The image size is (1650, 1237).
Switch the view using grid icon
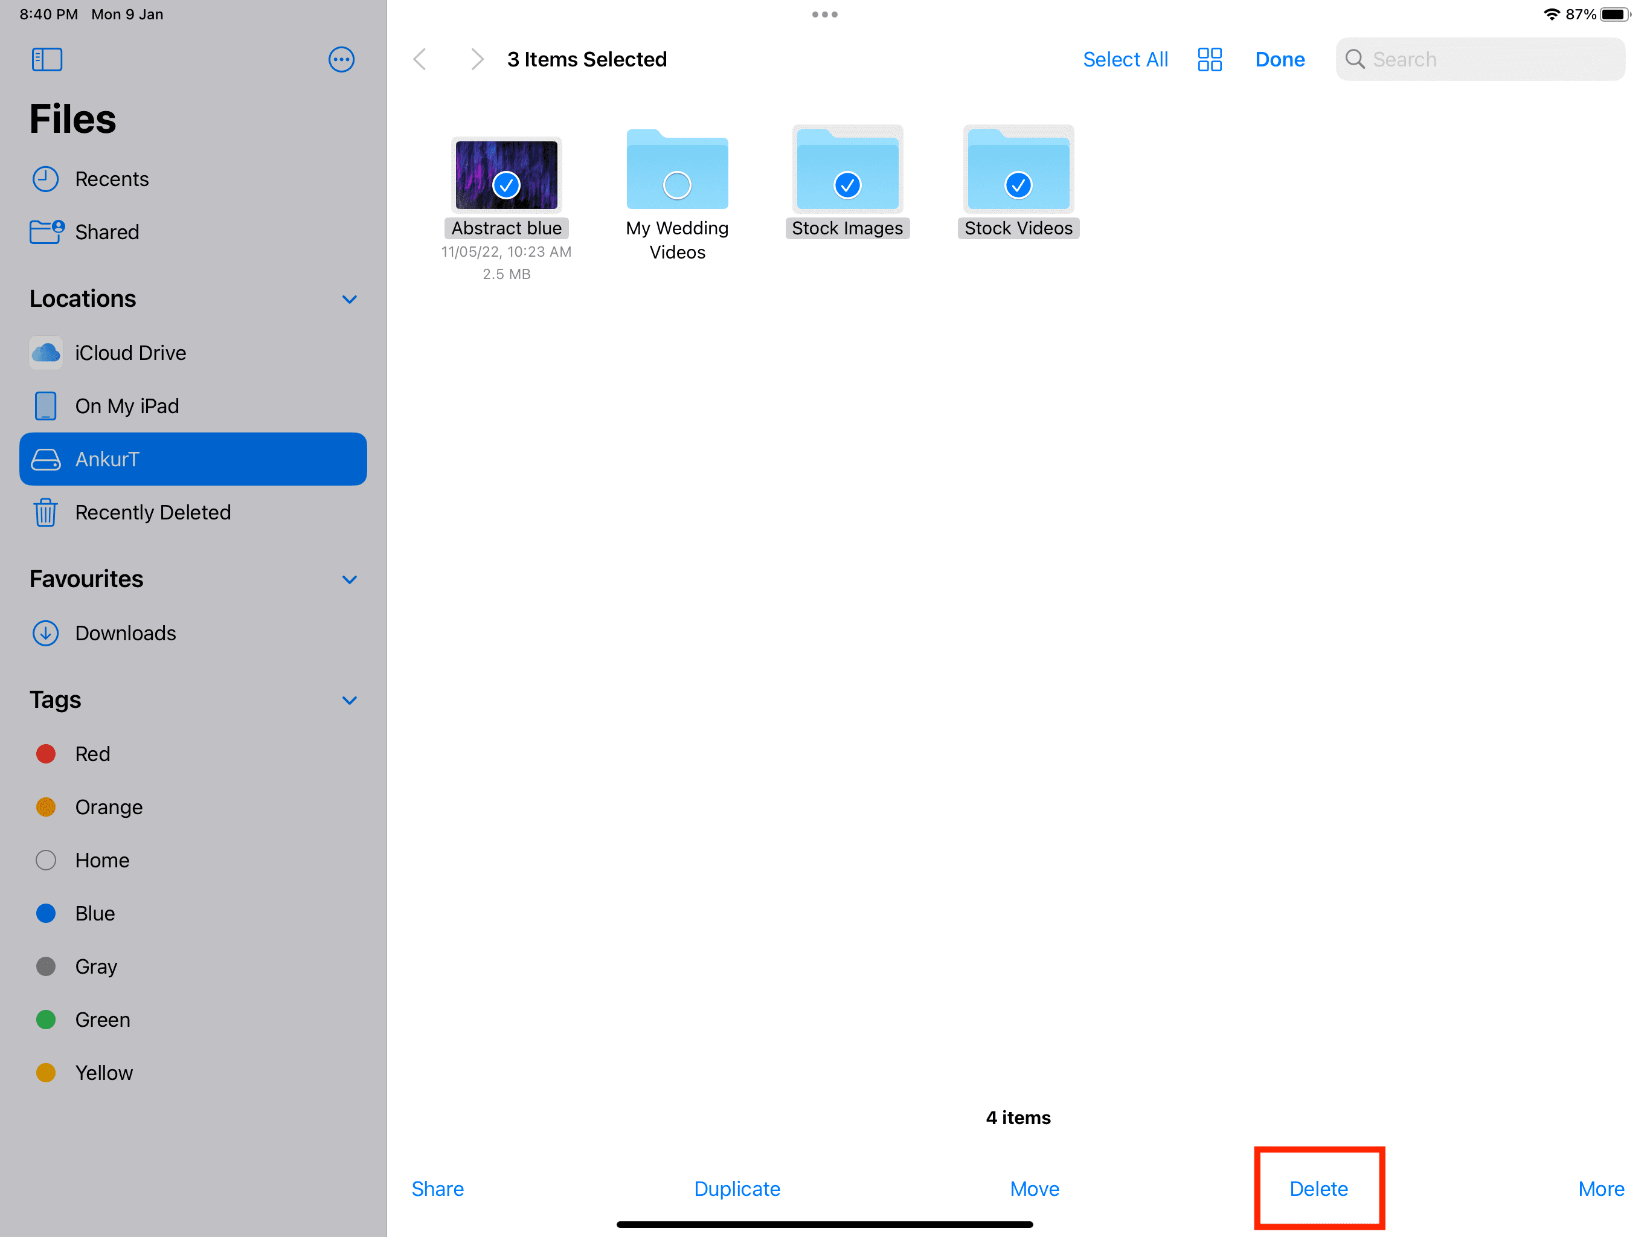pyautogui.click(x=1209, y=59)
